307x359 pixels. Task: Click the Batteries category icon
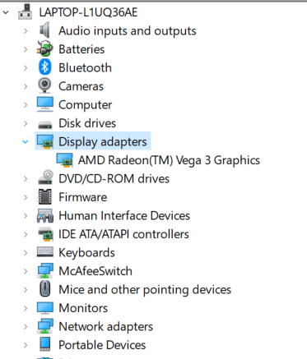(44, 49)
